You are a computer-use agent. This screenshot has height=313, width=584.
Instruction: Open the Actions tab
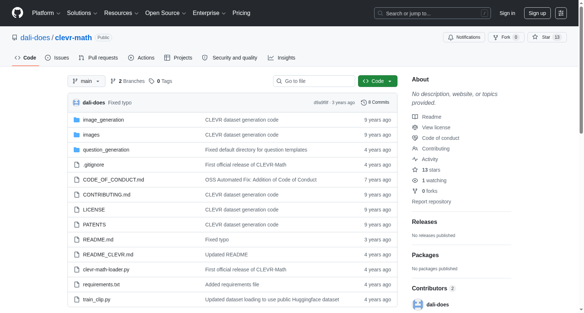pyautogui.click(x=141, y=58)
